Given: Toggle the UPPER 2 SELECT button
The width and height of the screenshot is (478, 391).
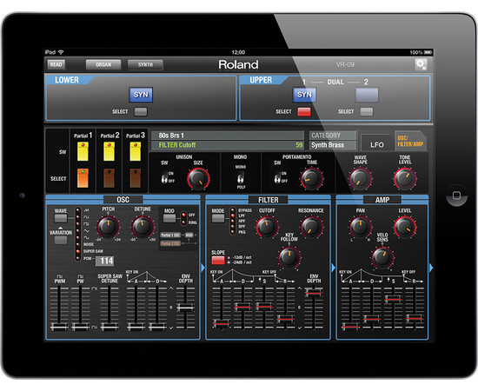Looking at the screenshot, I should (367, 111).
